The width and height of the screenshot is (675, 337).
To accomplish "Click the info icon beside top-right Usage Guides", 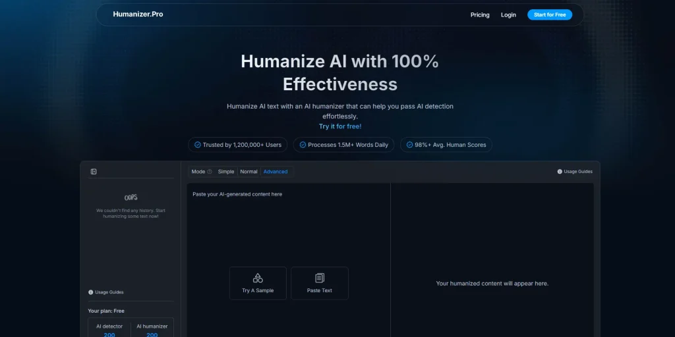I will pyautogui.click(x=560, y=172).
